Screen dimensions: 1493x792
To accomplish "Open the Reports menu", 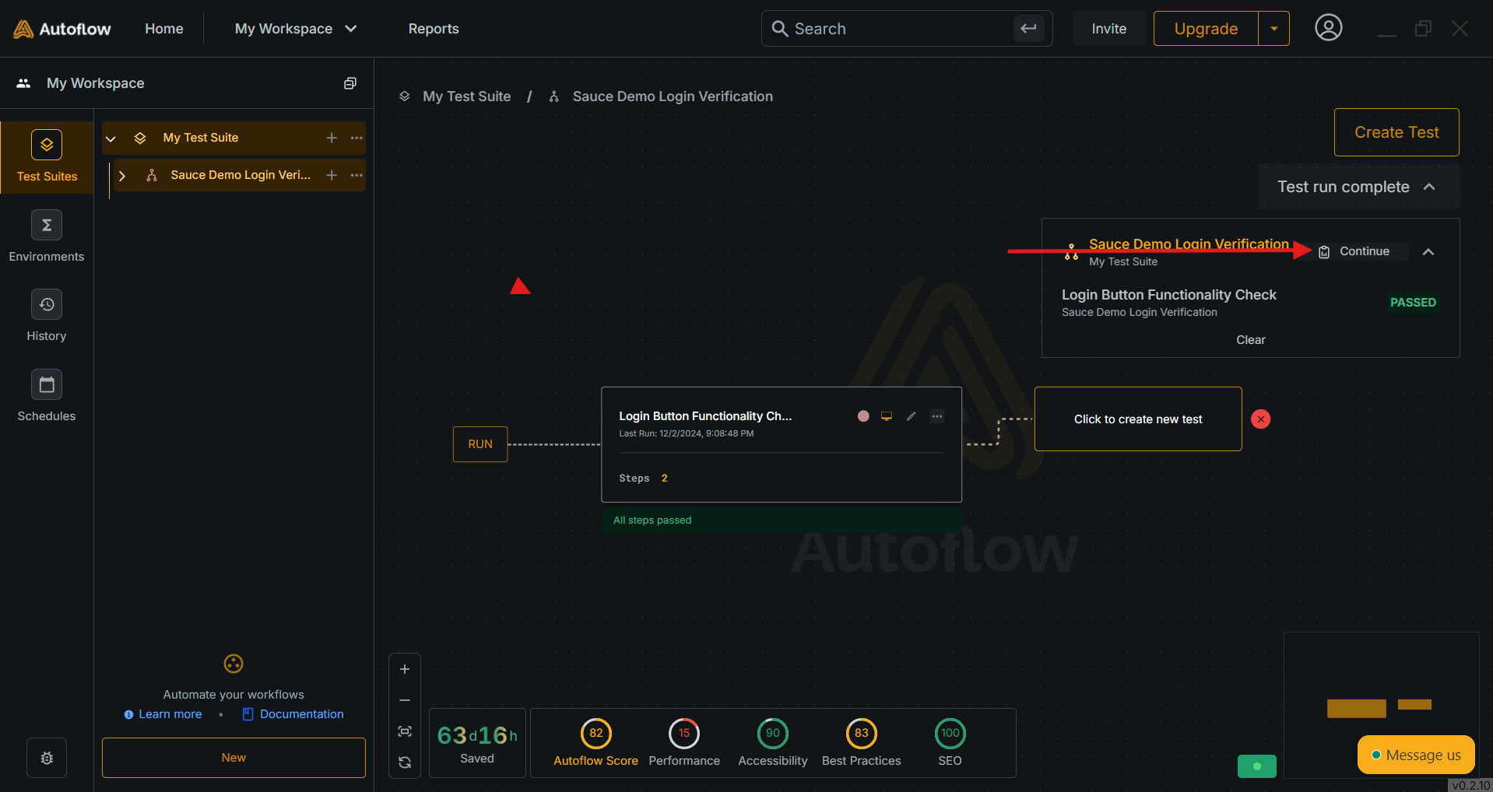I will [x=434, y=29].
